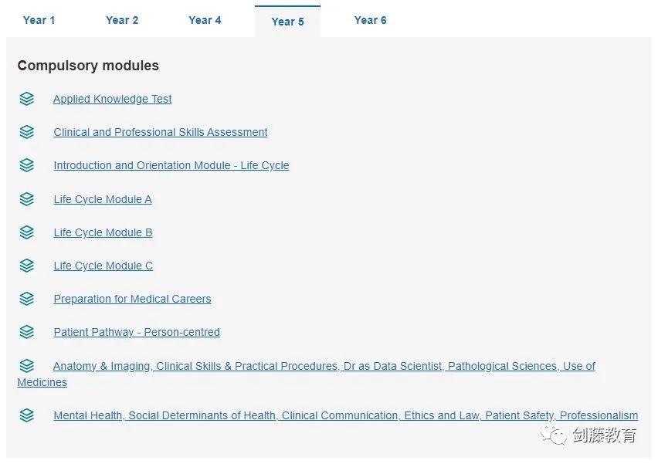
Task: Switch to the Year 2 tab
Action: 122,20
